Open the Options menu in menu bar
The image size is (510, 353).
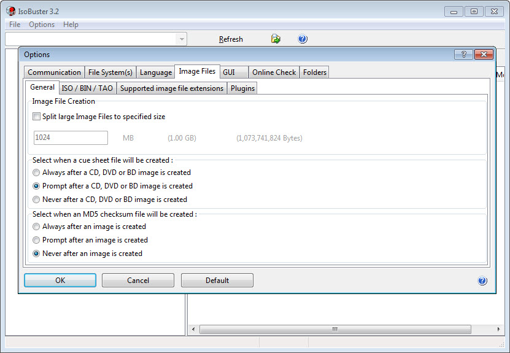pyautogui.click(x=42, y=25)
